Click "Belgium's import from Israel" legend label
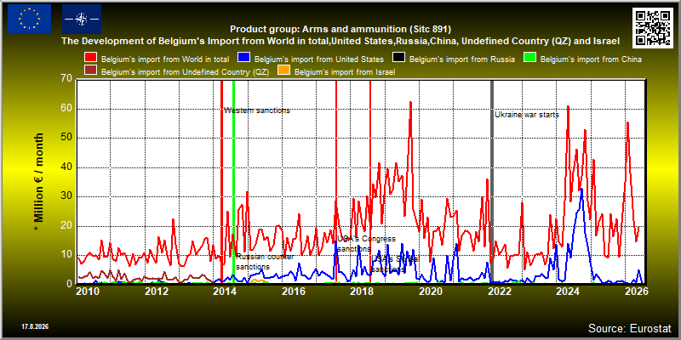Viewport: 681px width, 340px height. coord(345,72)
